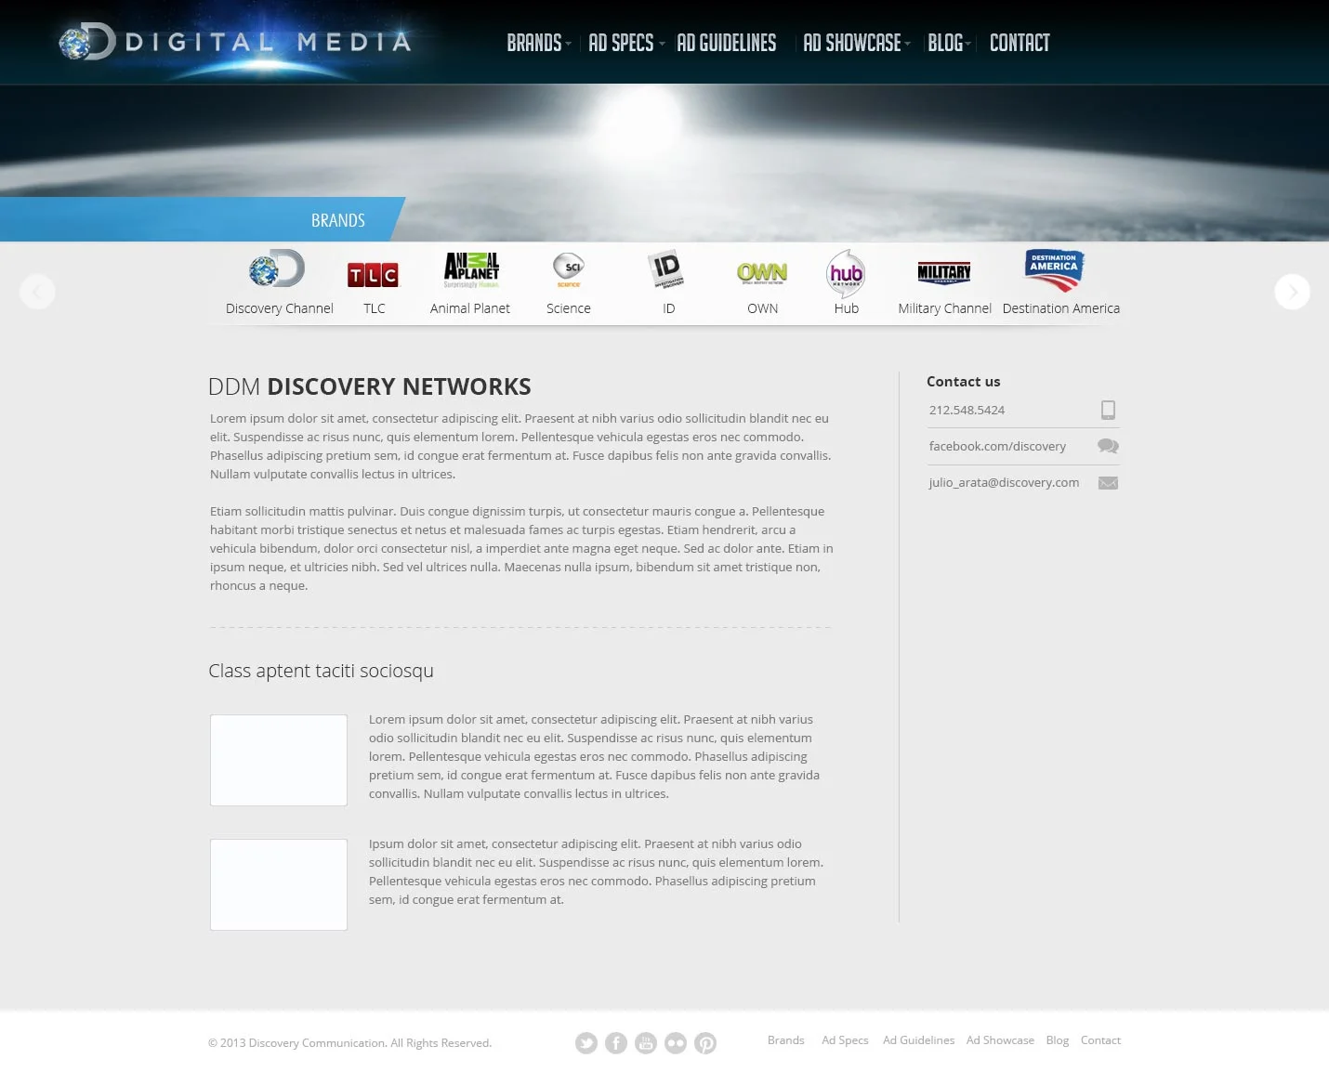Open the footer Ad Guidelines link
Image resolution: width=1329 pixels, height=1072 pixels.
click(x=918, y=1040)
